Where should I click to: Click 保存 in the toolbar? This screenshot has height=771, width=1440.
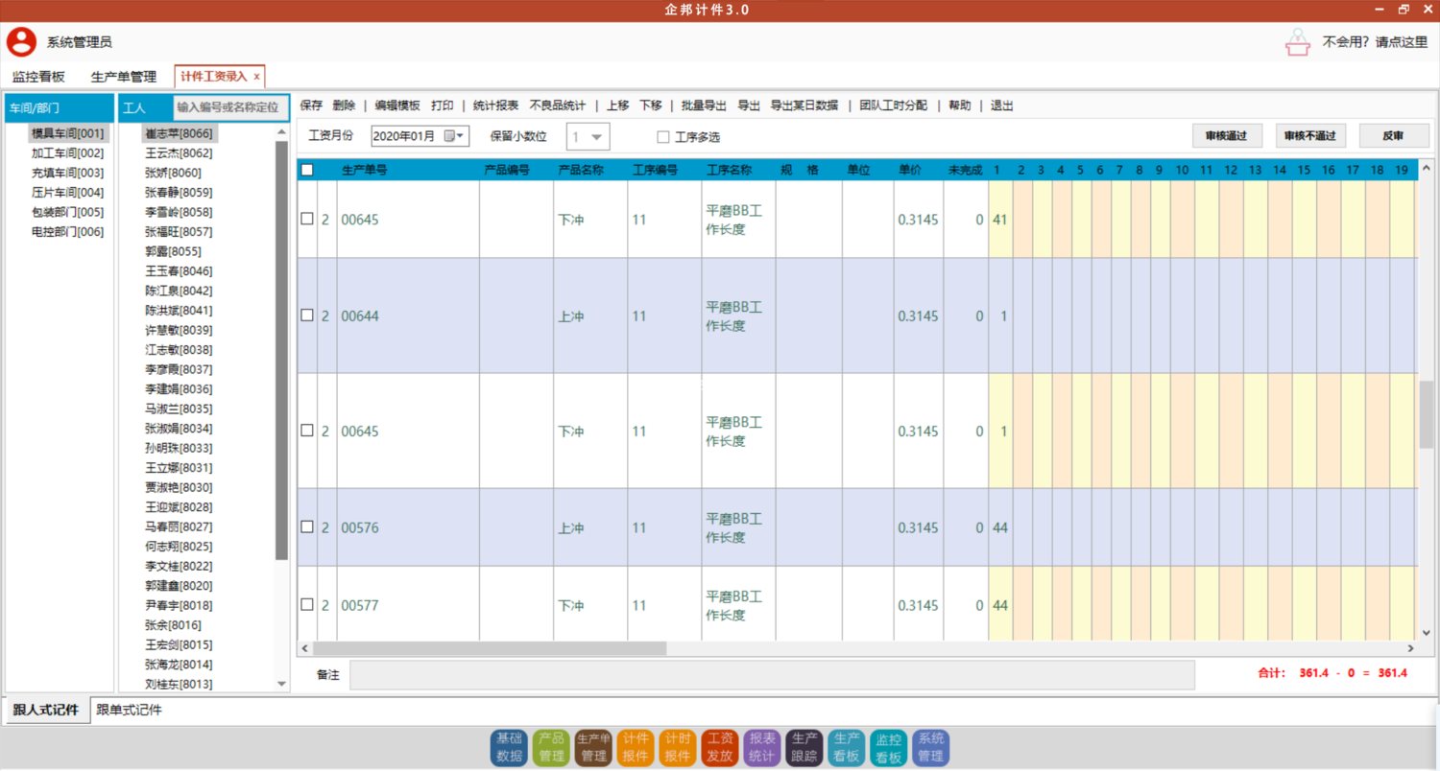coord(311,105)
